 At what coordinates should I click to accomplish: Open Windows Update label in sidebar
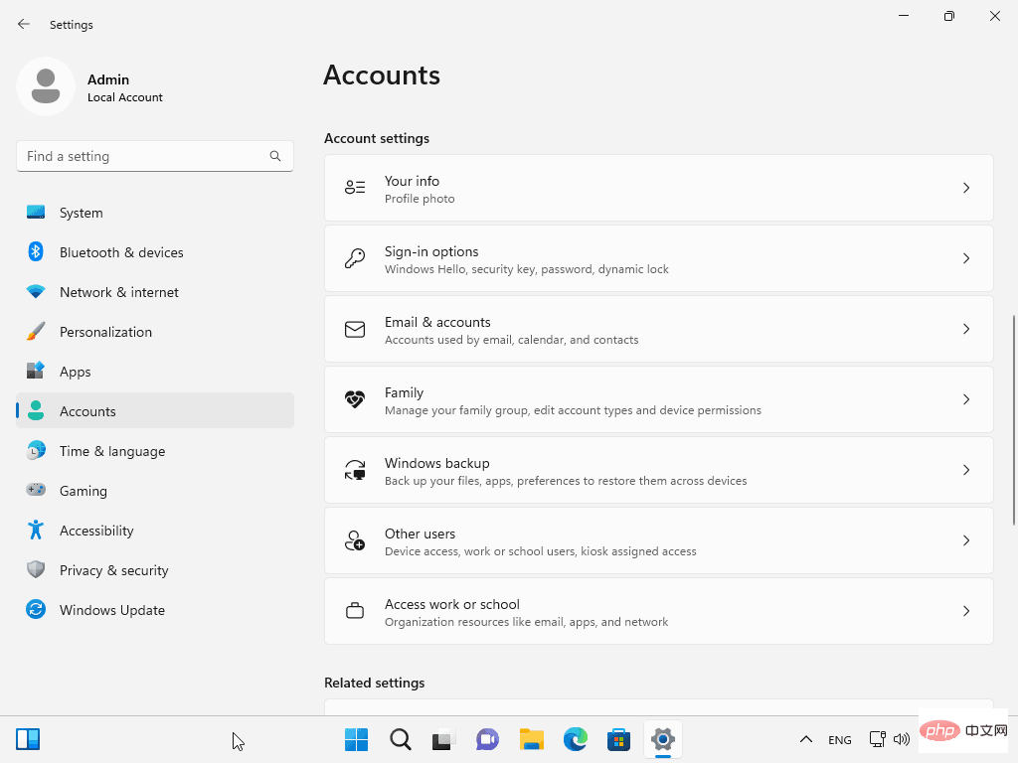tap(112, 610)
